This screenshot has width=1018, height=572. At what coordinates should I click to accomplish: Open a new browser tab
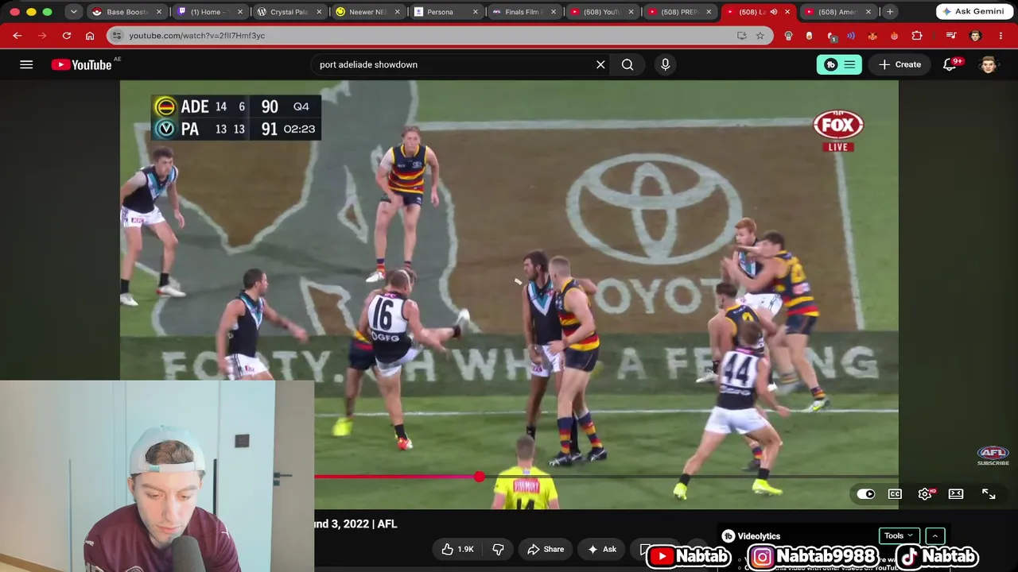coord(890,12)
